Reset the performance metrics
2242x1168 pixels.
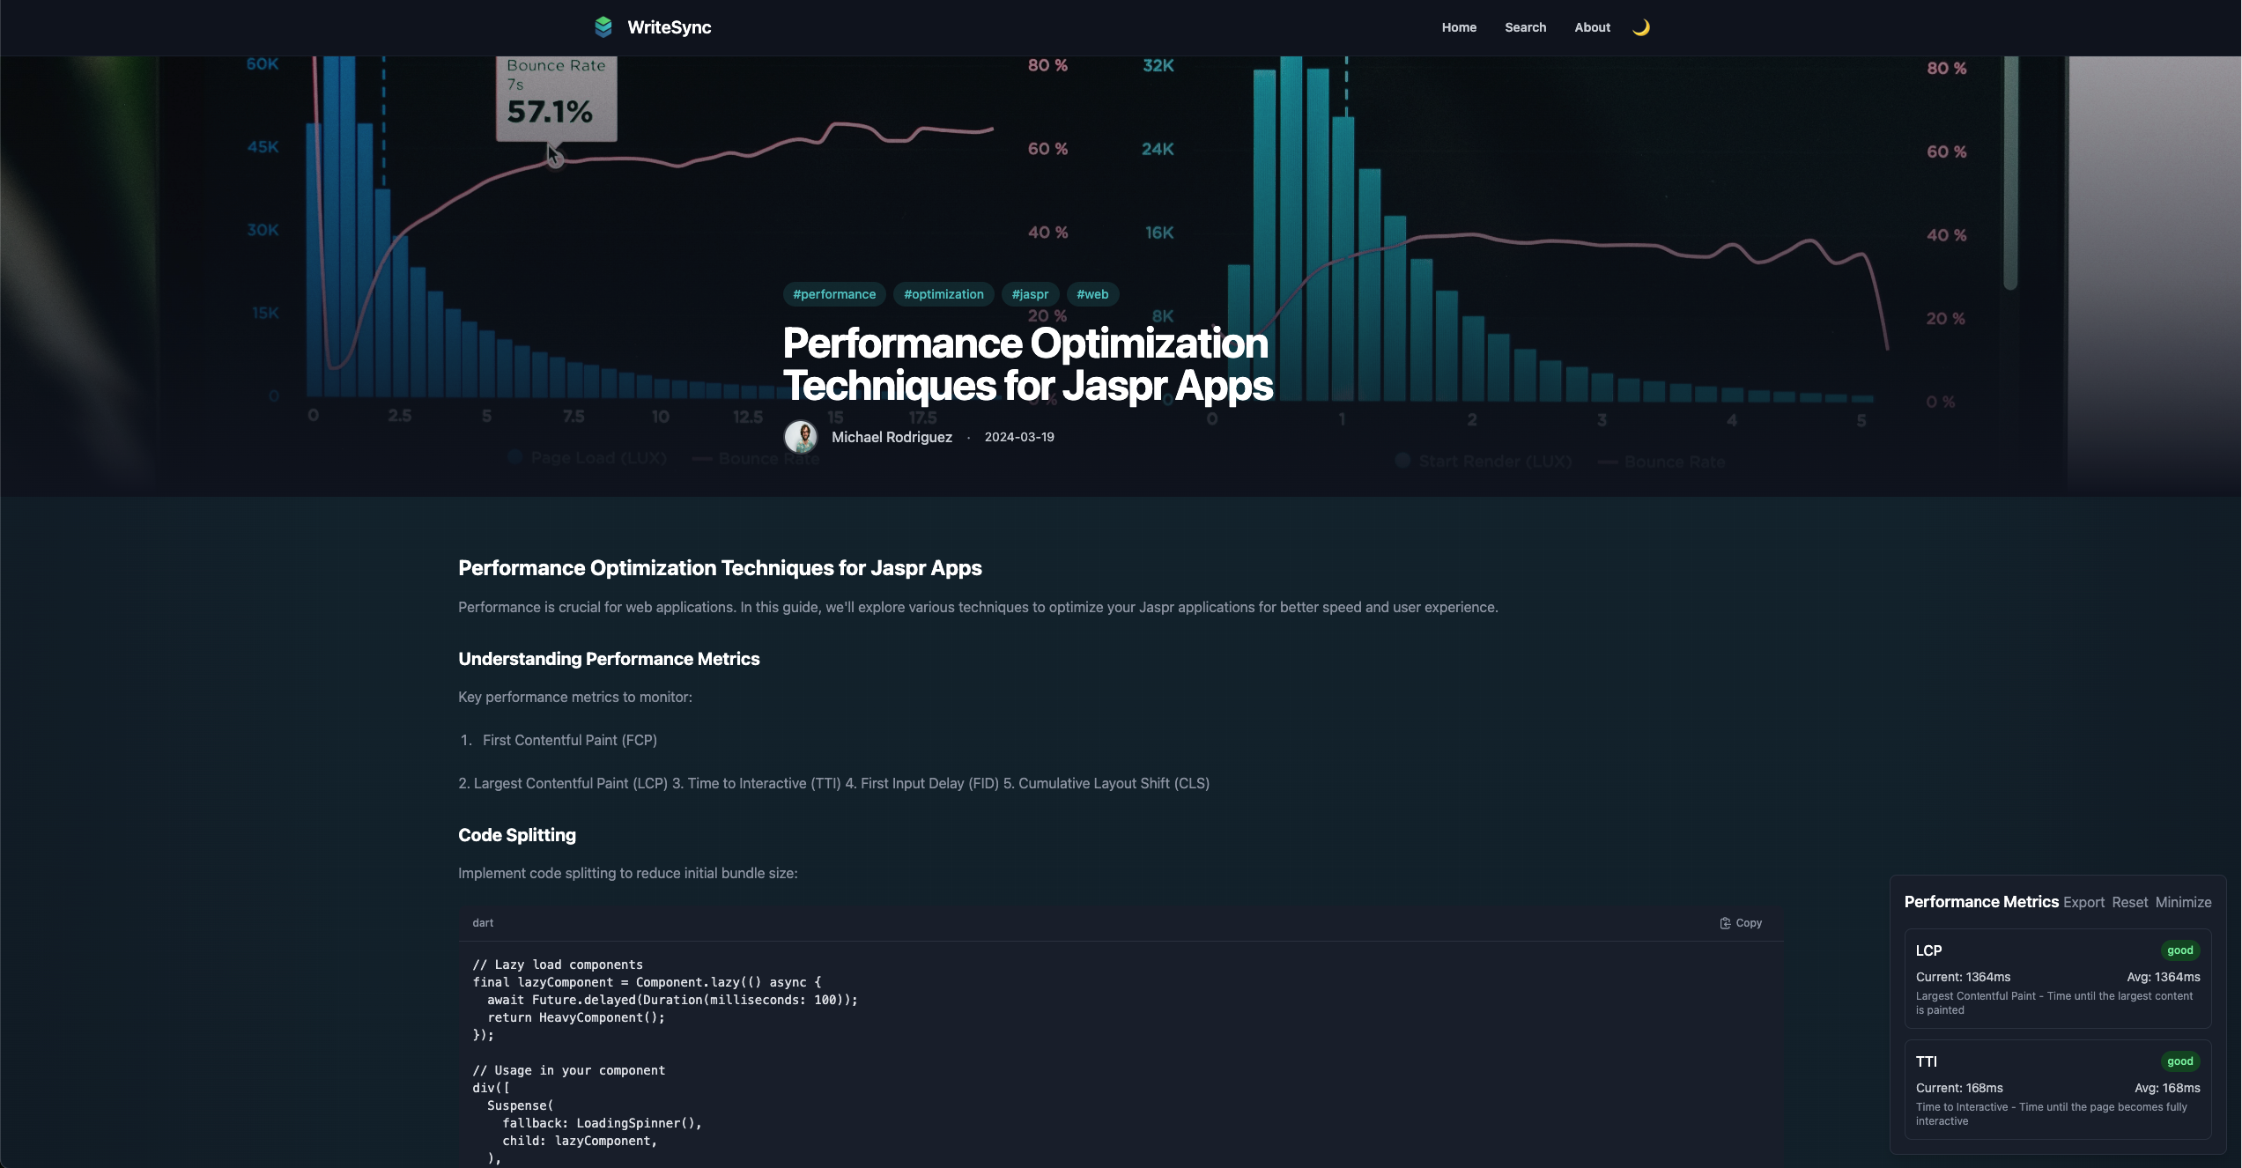click(2129, 902)
